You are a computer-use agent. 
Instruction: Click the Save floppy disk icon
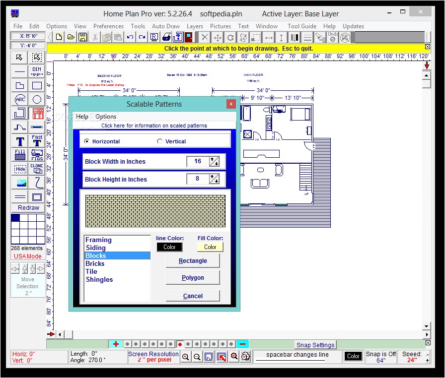[82, 37]
